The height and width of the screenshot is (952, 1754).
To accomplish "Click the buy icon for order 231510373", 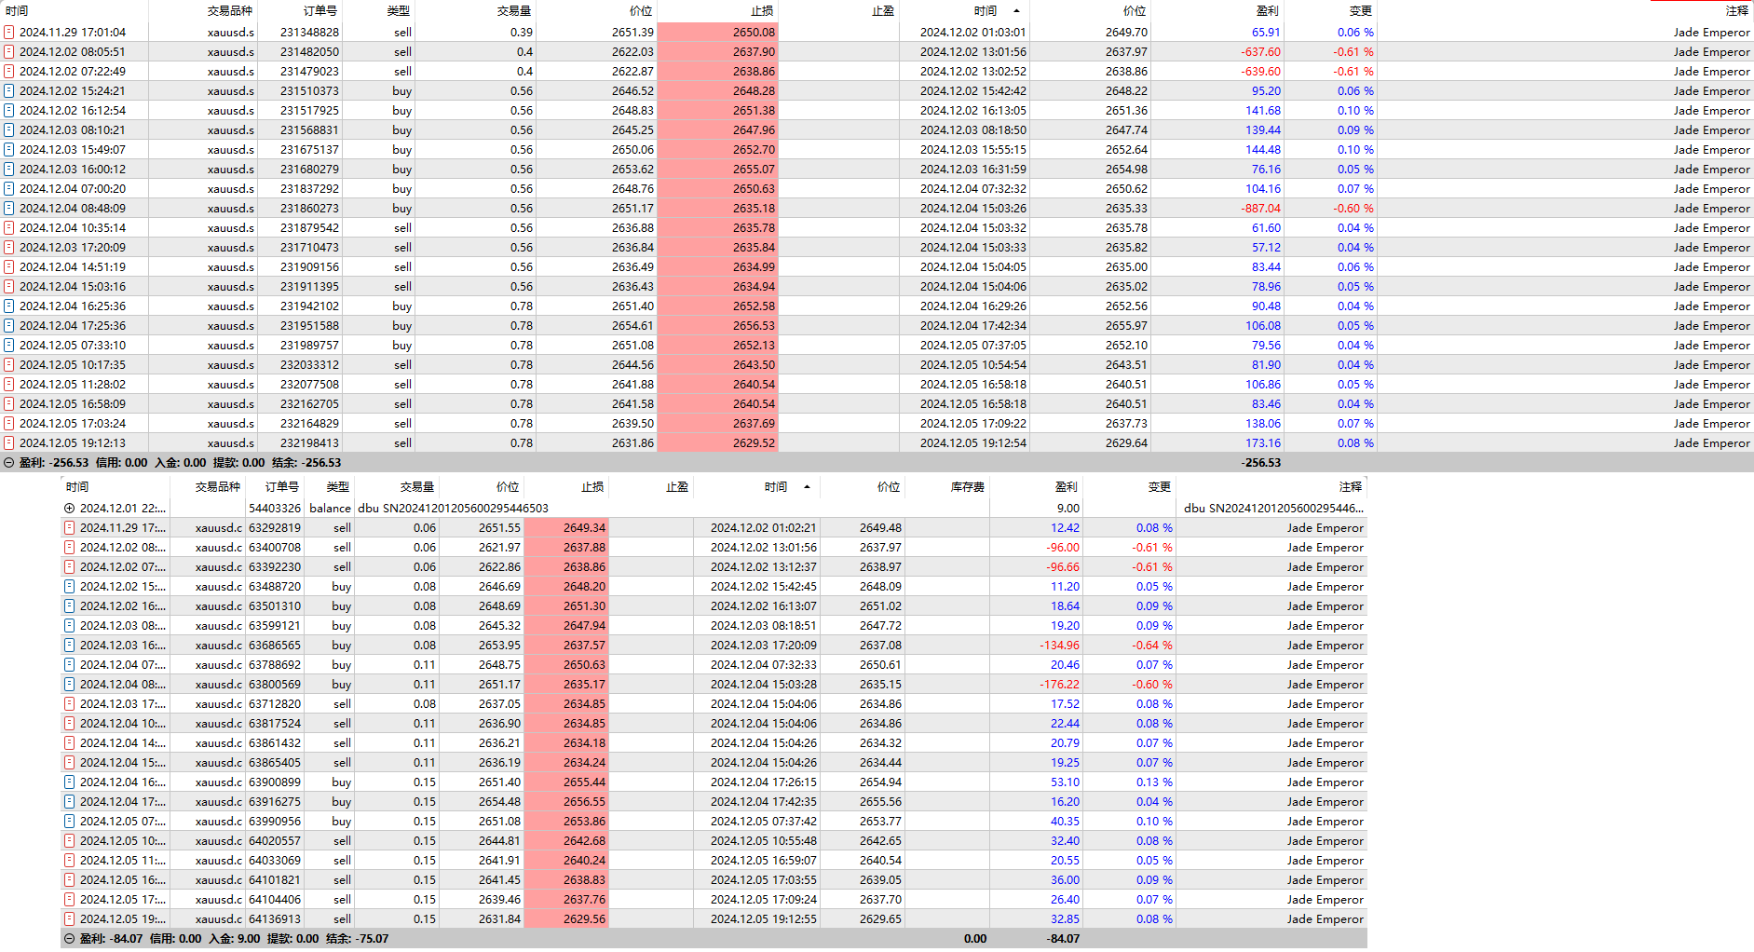I will 8,90.
